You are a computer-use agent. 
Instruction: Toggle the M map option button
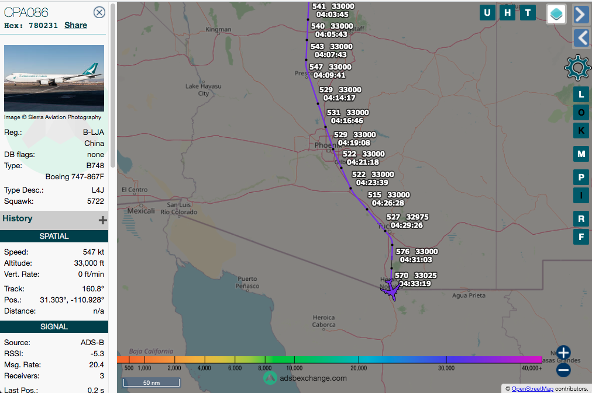[581, 154]
